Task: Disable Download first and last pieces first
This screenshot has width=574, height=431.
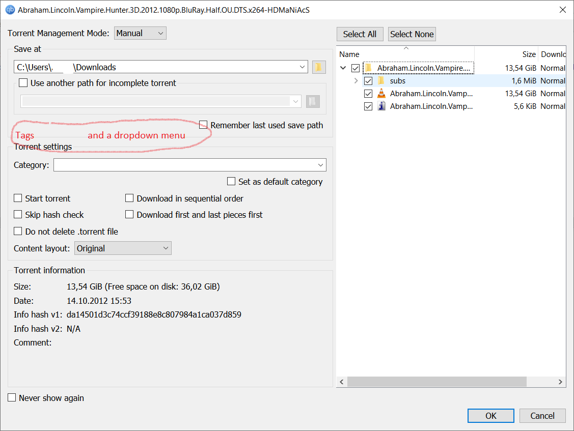Action: (129, 214)
